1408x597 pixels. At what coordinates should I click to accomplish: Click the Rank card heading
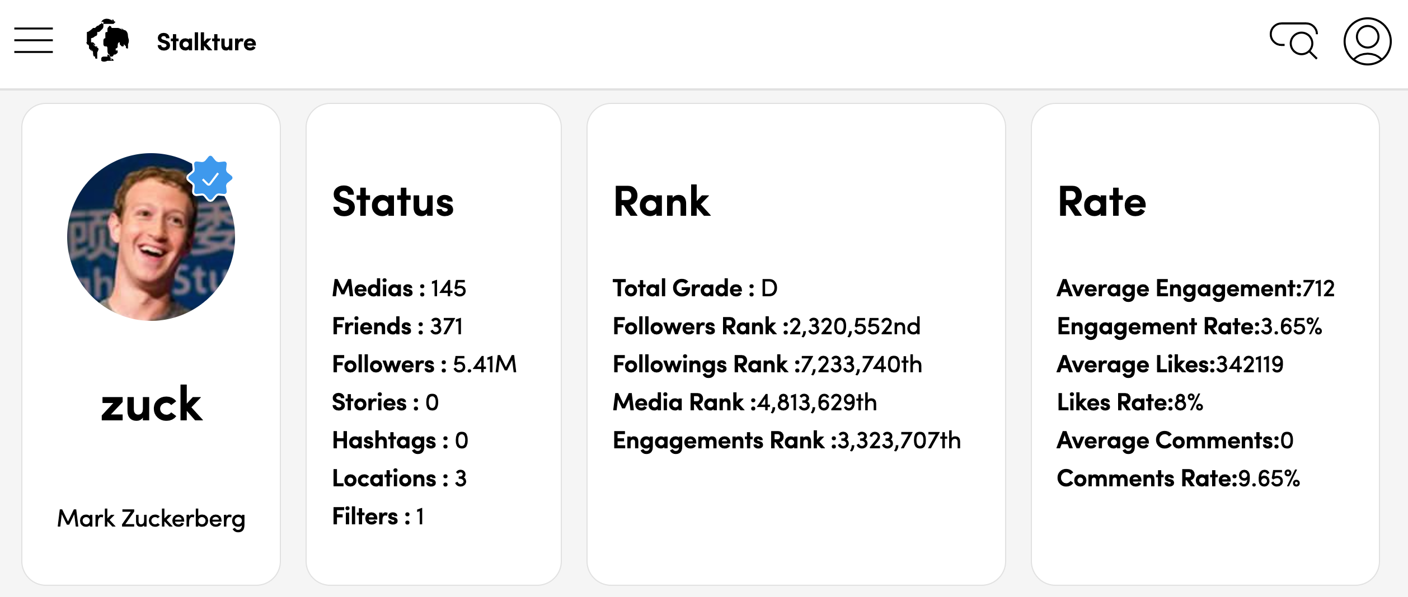[x=661, y=202]
